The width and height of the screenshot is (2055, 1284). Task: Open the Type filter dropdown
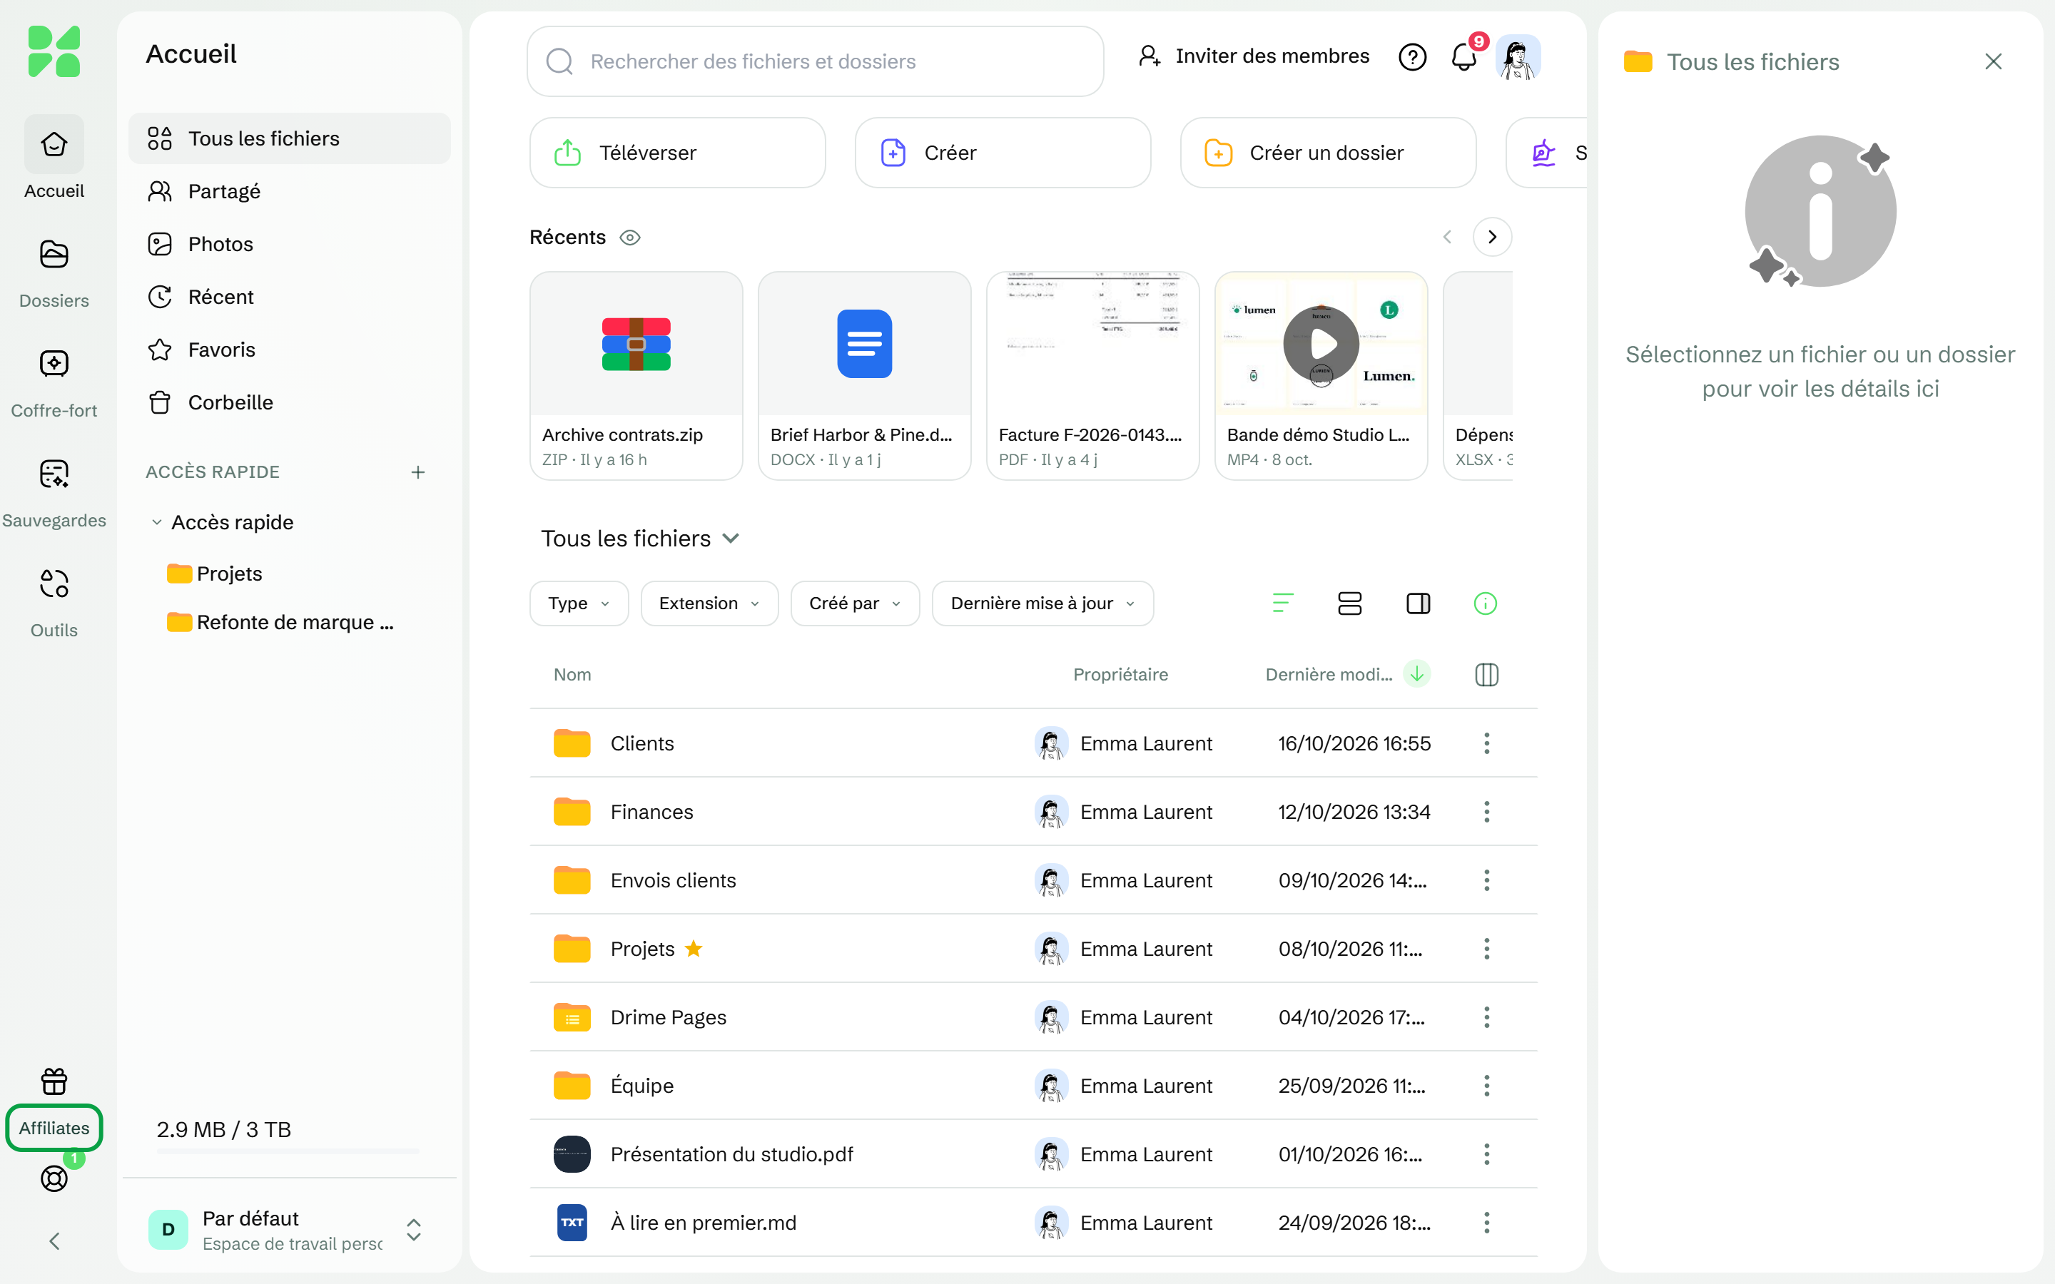click(x=579, y=603)
